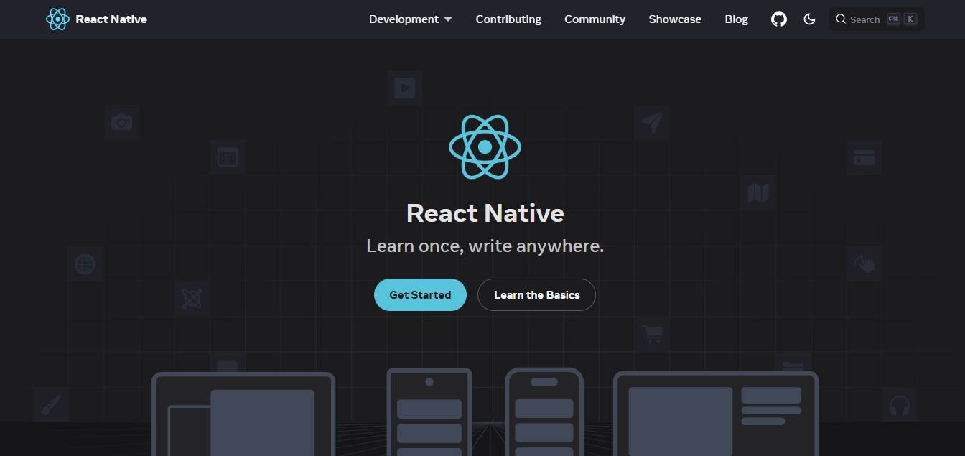Screen dimensions: 965x456
Task: Click the tapping hand icon tile
Action: pos(864,264)
